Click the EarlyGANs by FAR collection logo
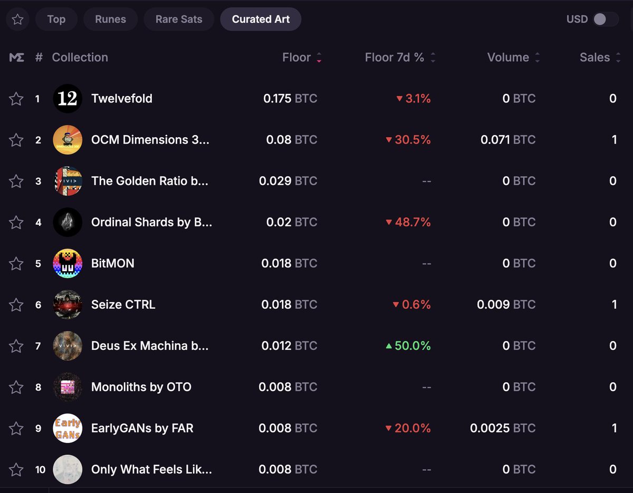 click(x=67, y=428)
